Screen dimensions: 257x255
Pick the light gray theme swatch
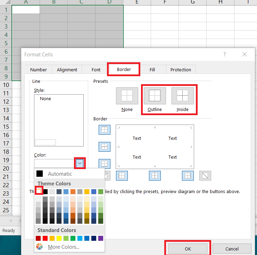[x=52, y=191]
